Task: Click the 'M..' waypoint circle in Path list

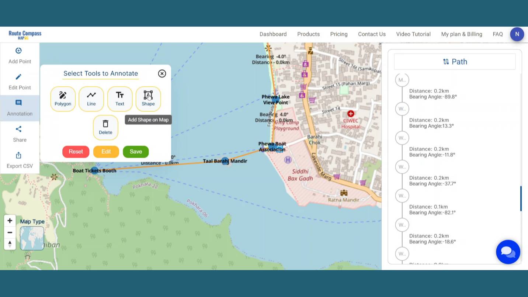Action: pyautogui.click(x=402, y=80)
